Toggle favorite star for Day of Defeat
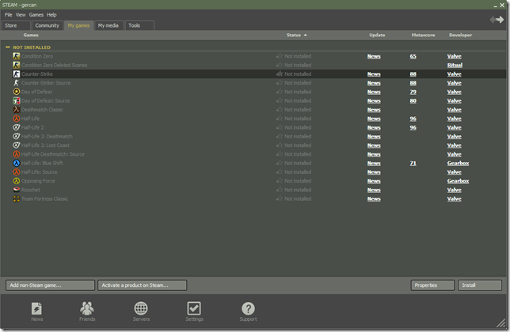Screen dimensions: 510x332 [280, 92]
